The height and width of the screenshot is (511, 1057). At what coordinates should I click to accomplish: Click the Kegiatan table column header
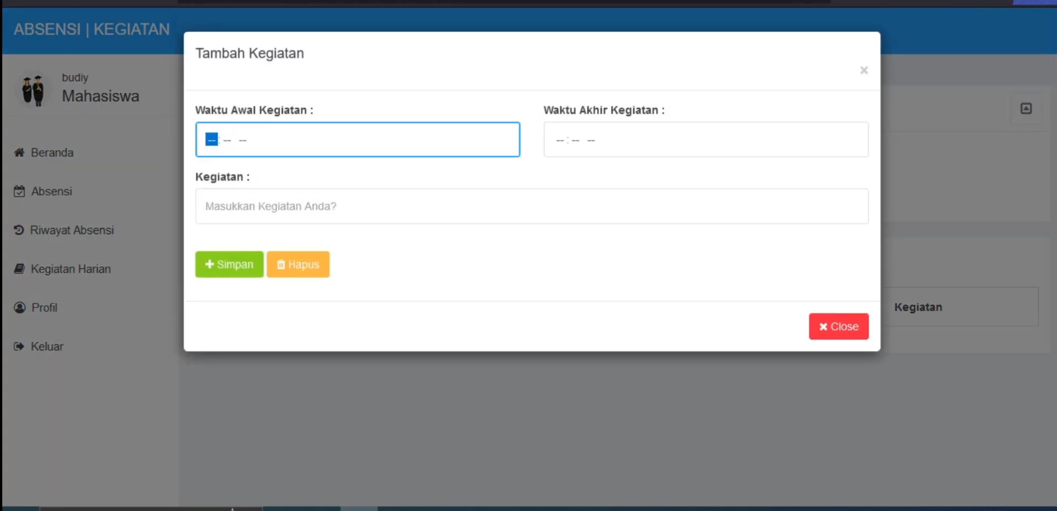918,307
